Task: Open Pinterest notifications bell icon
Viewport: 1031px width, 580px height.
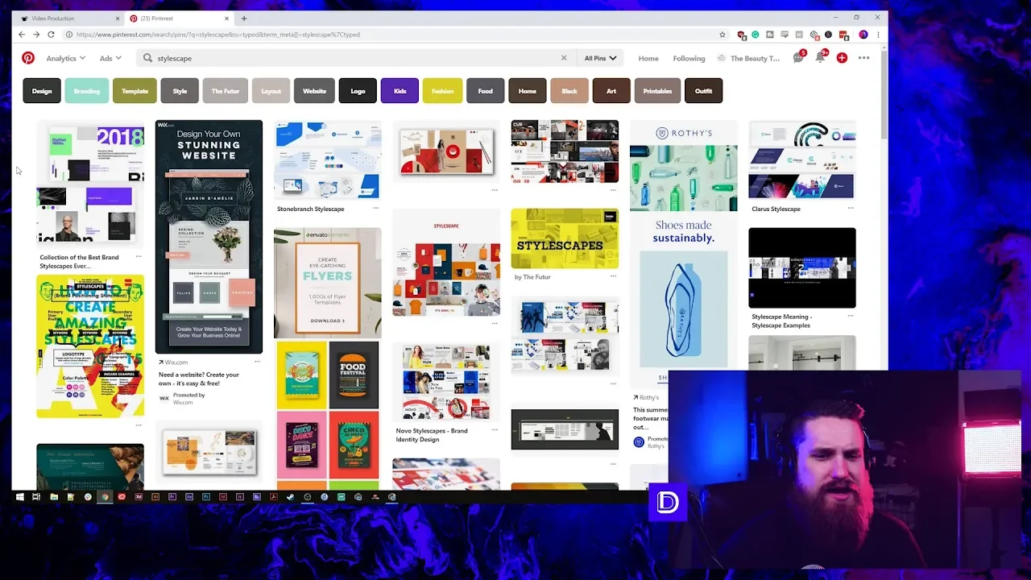Action: [x=820, y=57]
